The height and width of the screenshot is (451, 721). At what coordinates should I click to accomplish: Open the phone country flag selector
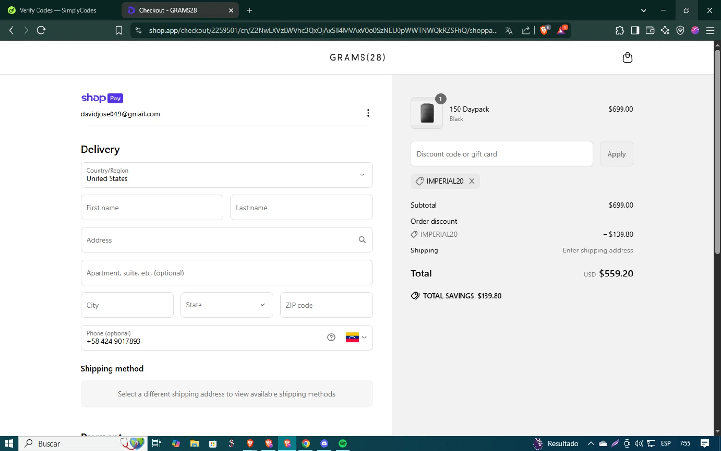coord(356,338)
